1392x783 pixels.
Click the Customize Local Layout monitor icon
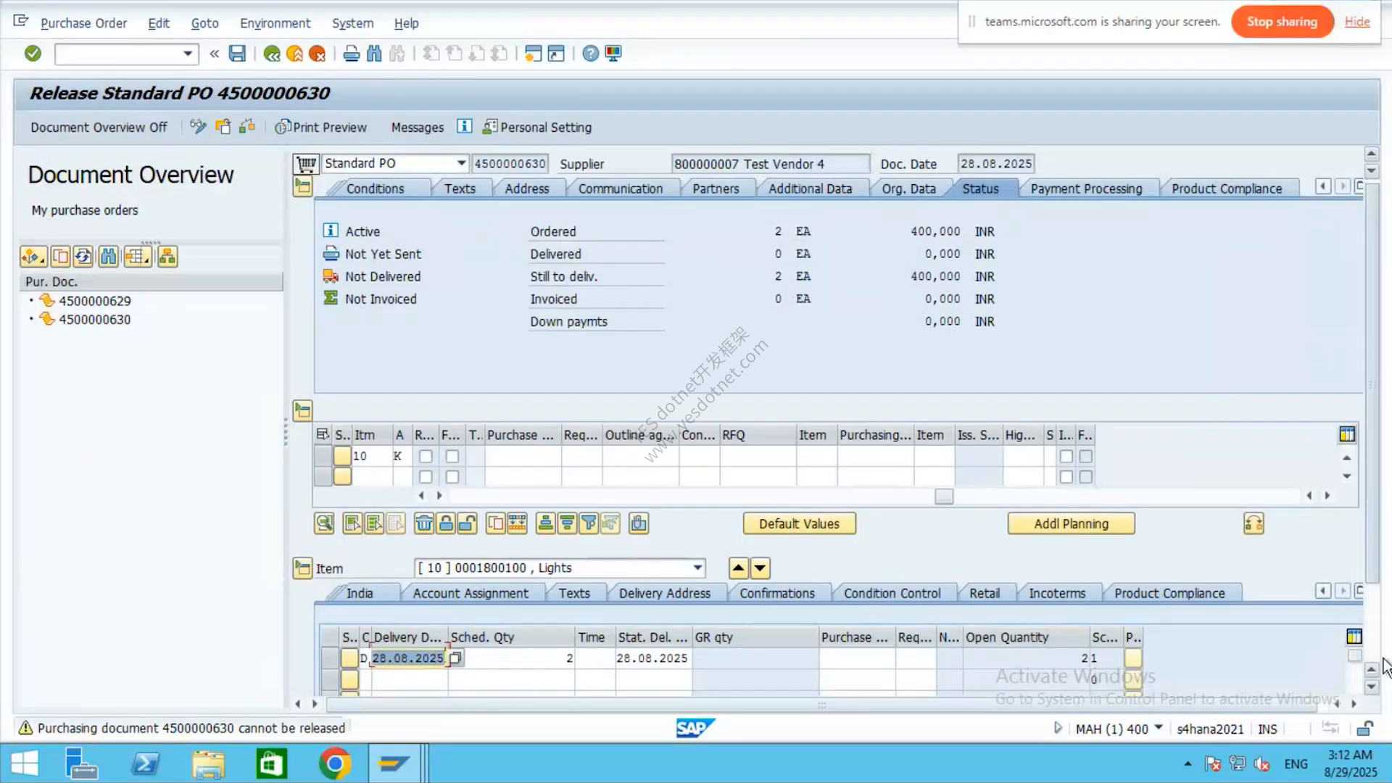point(613,53)
